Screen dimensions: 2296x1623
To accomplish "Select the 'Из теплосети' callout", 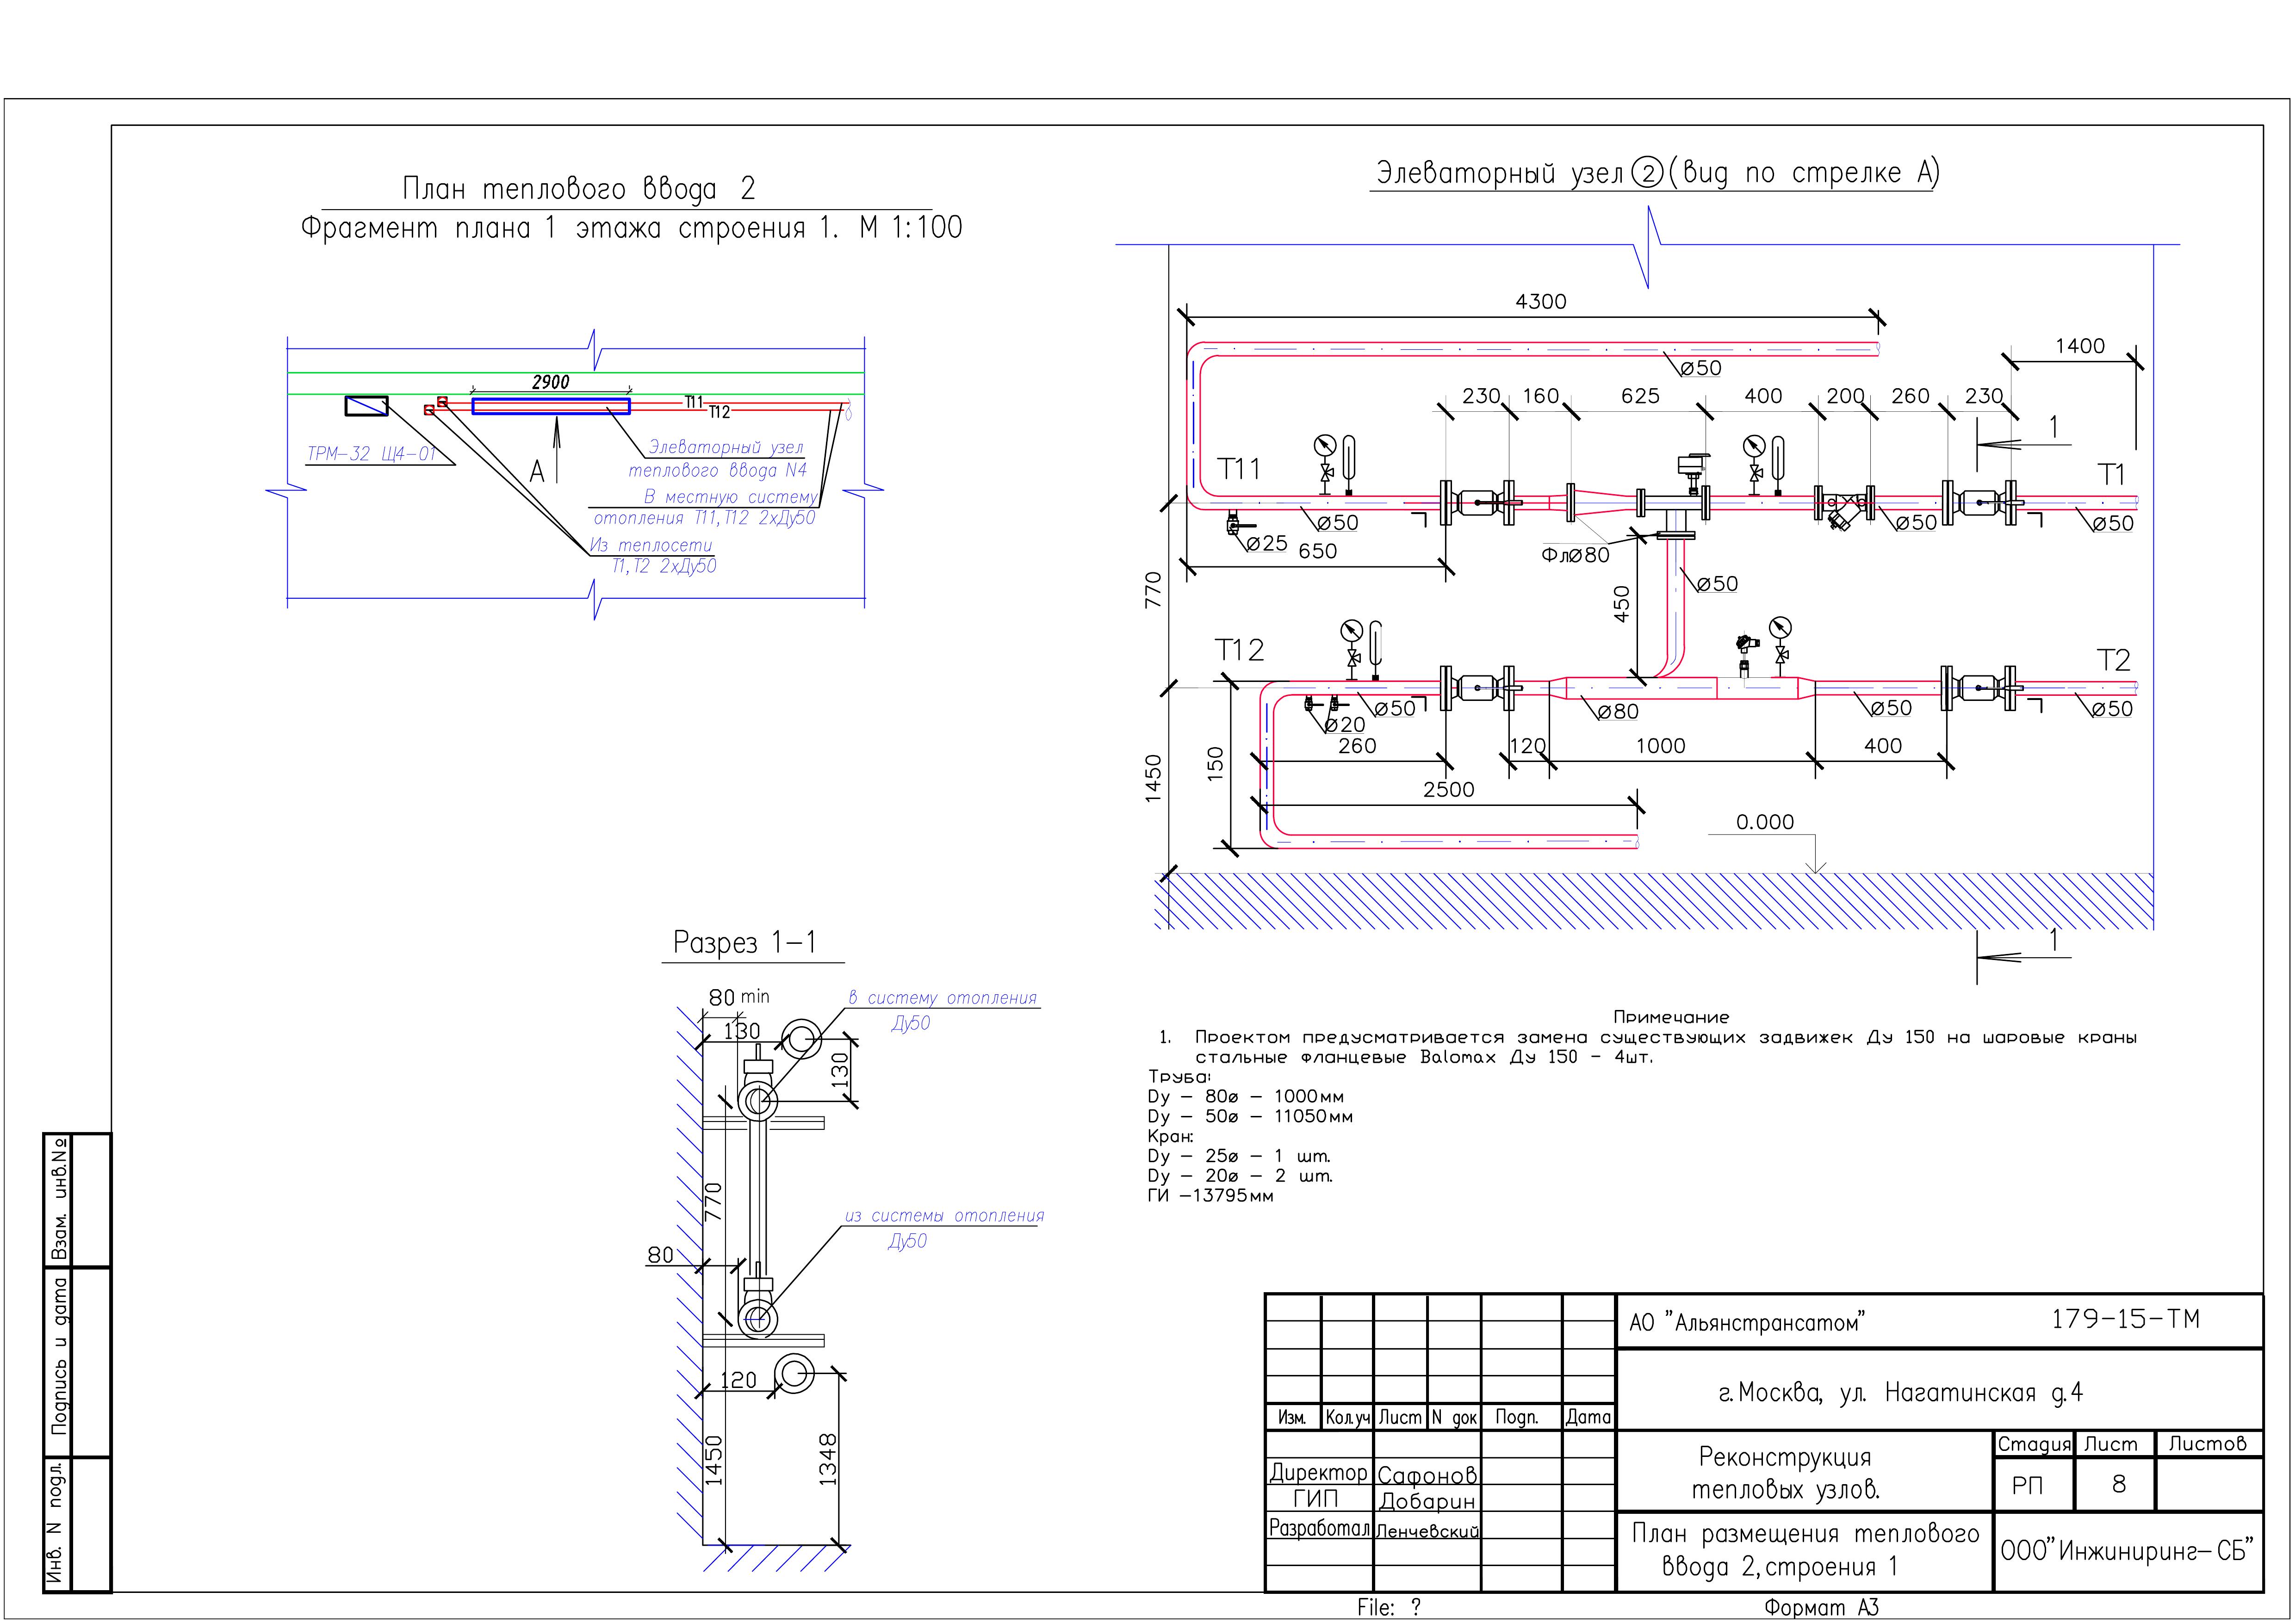I will 650,545.
